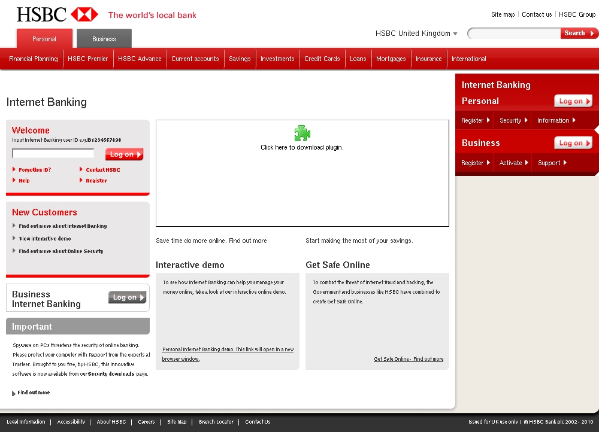Click Register under Personal in sidebar
This screenshot has height=432, width=599.
point(475,121)
